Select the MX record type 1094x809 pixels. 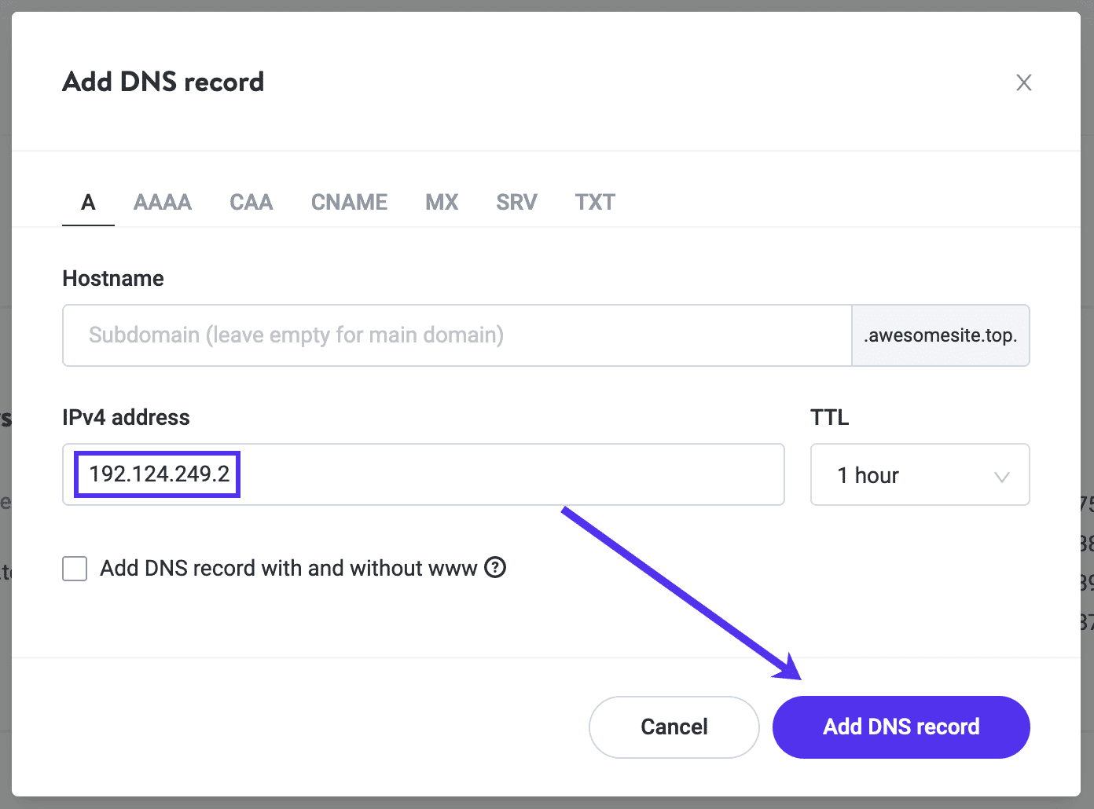[x=441, y=202]
